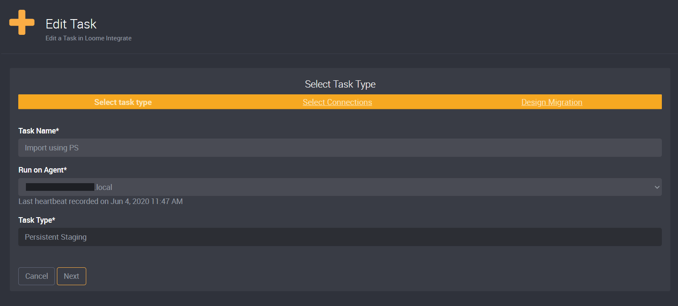Switch to the Select Connections step
The image size is (678, 306).
[337, 102]
